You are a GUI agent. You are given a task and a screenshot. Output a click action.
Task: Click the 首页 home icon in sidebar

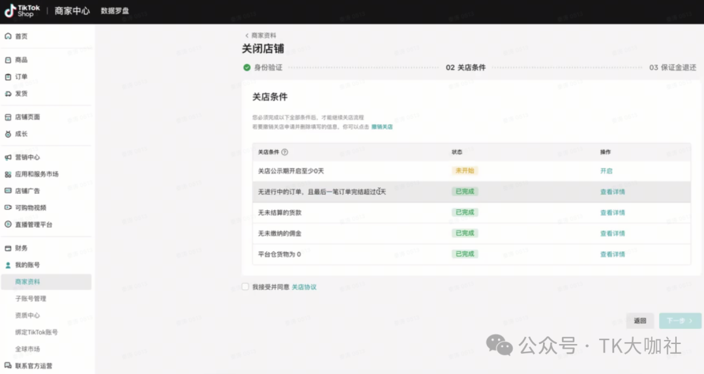(8, 37)
